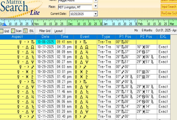Click the Re-Enter Search button
Screen dimensions: 177x120
click(x=169, y=13)
